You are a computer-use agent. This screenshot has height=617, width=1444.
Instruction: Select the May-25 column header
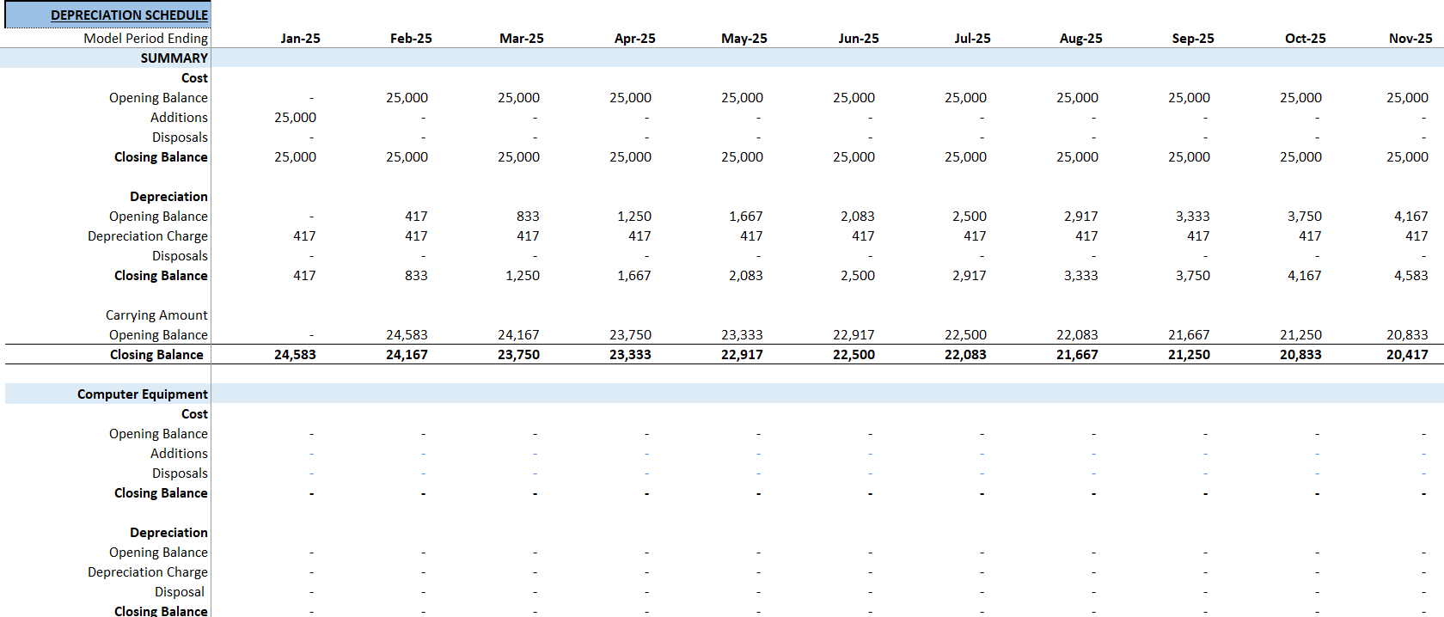pyautogui.click(x=744, y=39)
